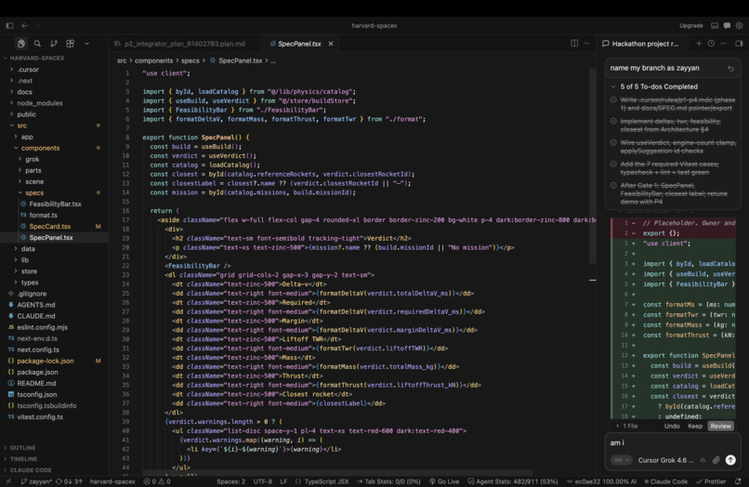Image resolution: width=749 pixels, height=487 pixels.
Task: Click sync changes indicator in status bar
Action: [70, 481]
